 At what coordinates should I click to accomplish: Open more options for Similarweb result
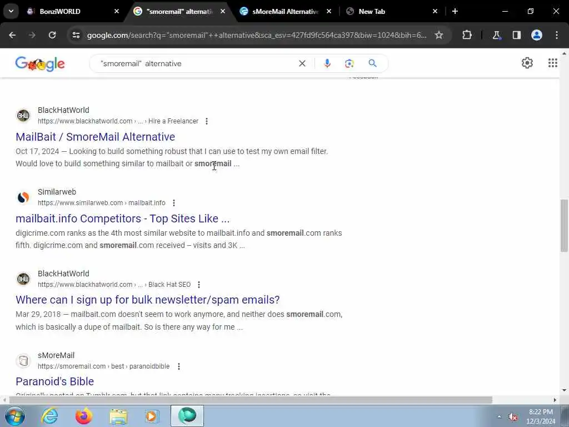pyautogui.click(x=174, y=203)
